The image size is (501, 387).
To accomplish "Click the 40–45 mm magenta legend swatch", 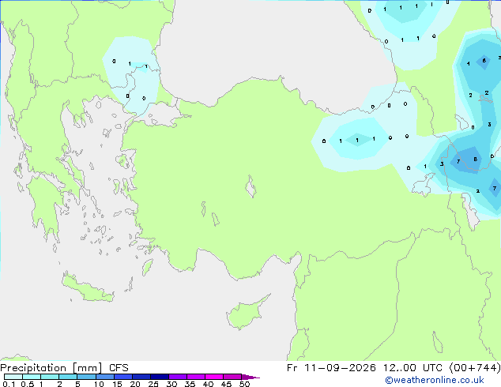I will point(214,377).
